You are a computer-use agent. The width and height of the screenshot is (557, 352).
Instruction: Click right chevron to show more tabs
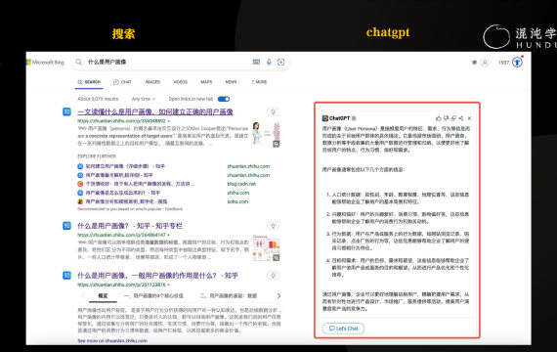click(x=278, y=296)
